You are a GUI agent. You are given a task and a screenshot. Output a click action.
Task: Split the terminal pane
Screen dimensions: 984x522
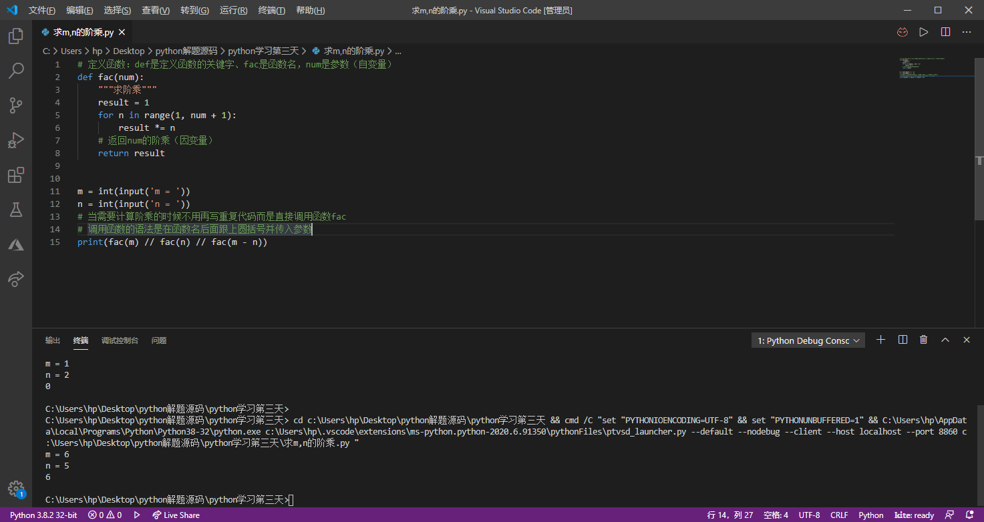coord(903,340)
